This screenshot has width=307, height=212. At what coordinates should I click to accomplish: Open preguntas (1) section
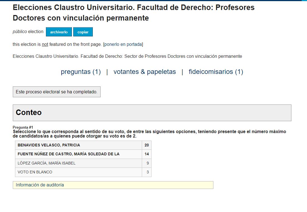(x=81, y=72)
